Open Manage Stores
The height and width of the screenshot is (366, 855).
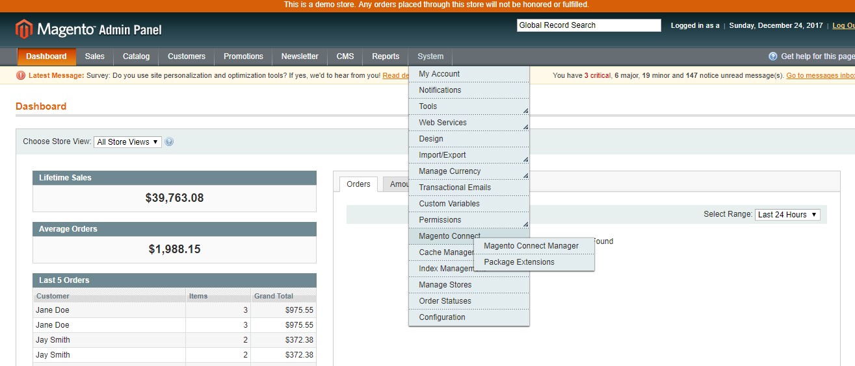tap(469, 285)
